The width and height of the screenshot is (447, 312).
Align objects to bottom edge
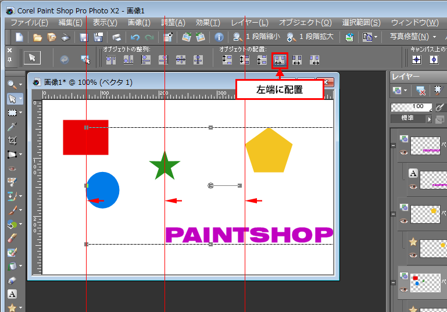tap(128, 60)
